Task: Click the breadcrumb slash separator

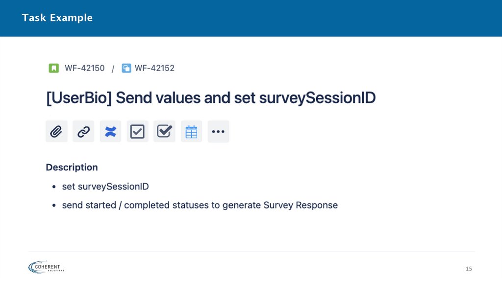Action: point(113,69)
